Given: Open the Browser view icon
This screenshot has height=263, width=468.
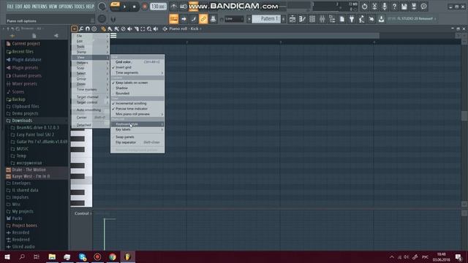Looking at the screenshot, I should [332, 19].
